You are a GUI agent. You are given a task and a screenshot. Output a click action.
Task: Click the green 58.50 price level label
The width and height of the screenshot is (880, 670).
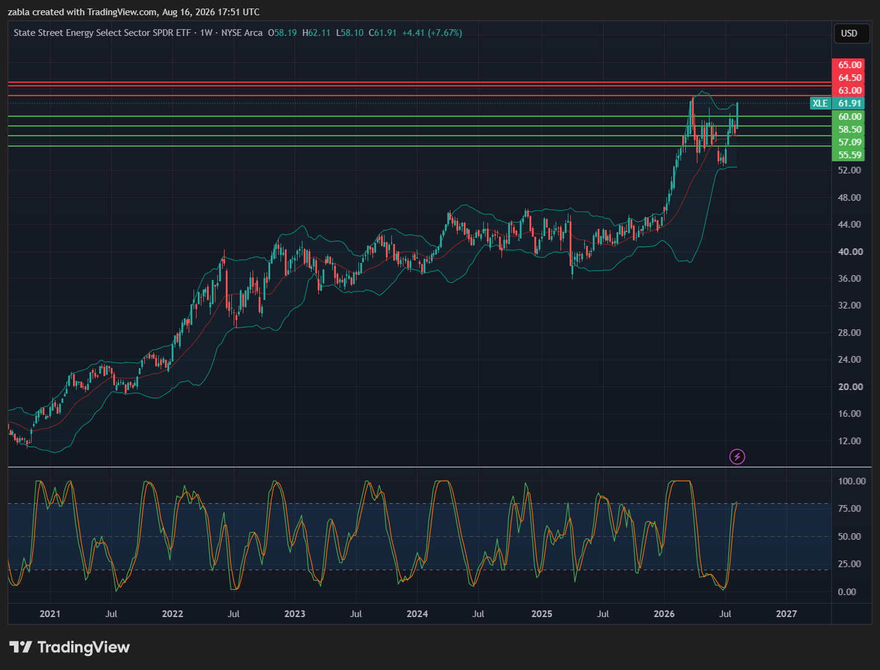tap(850, 130)
